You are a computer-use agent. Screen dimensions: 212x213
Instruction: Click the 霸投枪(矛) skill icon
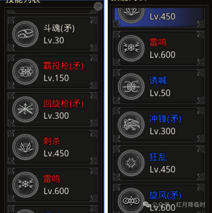pos(25,72)
